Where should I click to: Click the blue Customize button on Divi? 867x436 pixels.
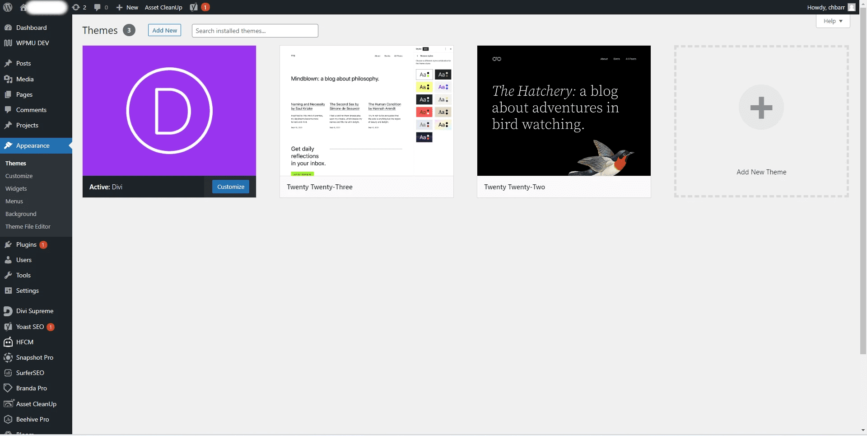click(231, 187)
